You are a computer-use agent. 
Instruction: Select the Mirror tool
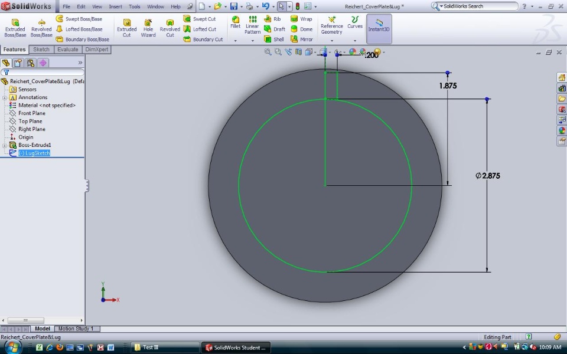point(302,39)
